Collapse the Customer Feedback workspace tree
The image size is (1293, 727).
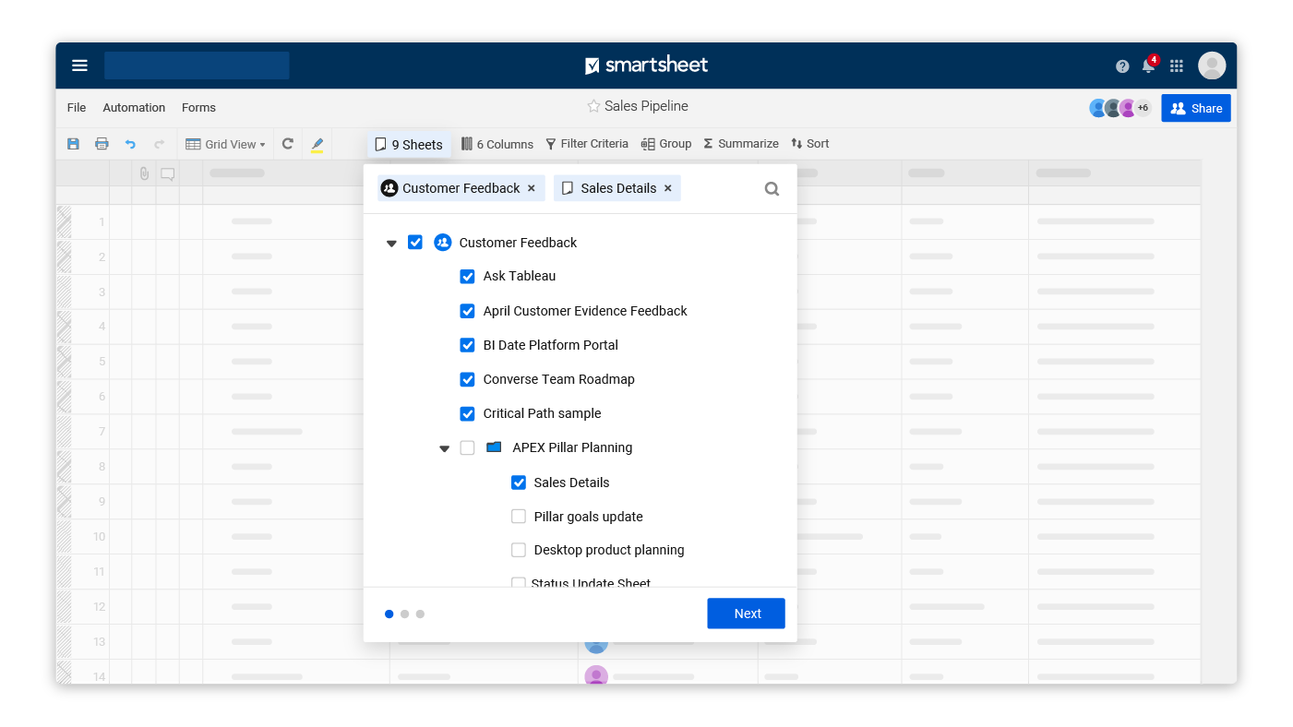[x=391, y=244]
